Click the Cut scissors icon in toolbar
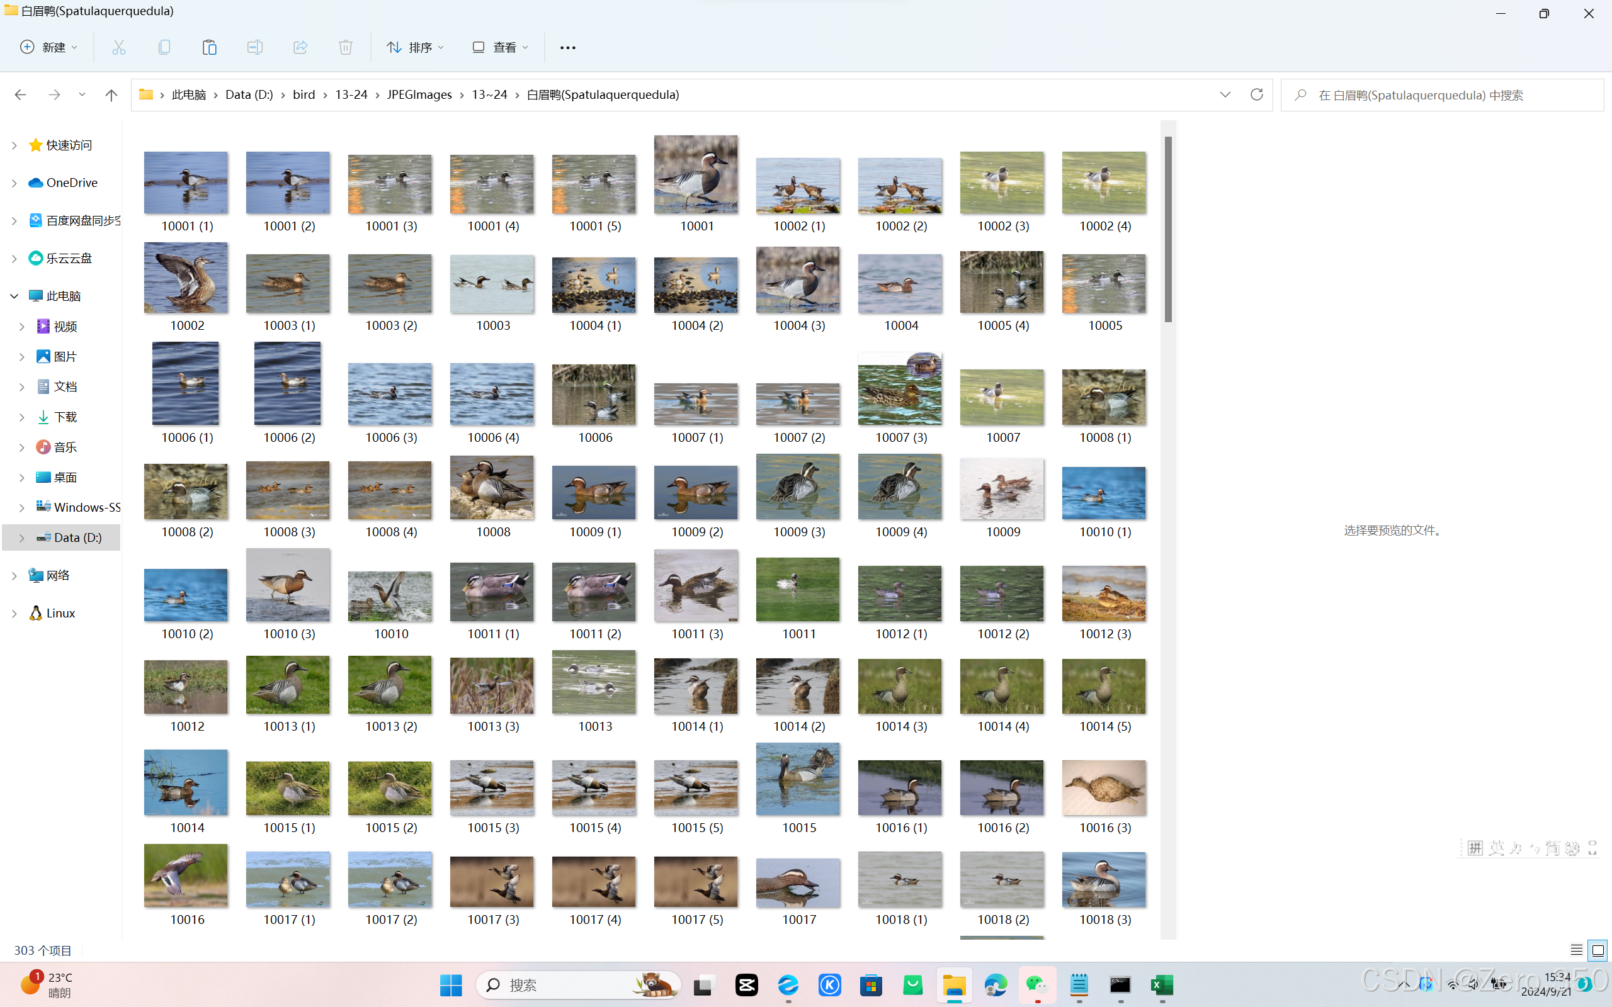Image resolution: width=1612 pixels, height=1007 pixels. (118, 47)
